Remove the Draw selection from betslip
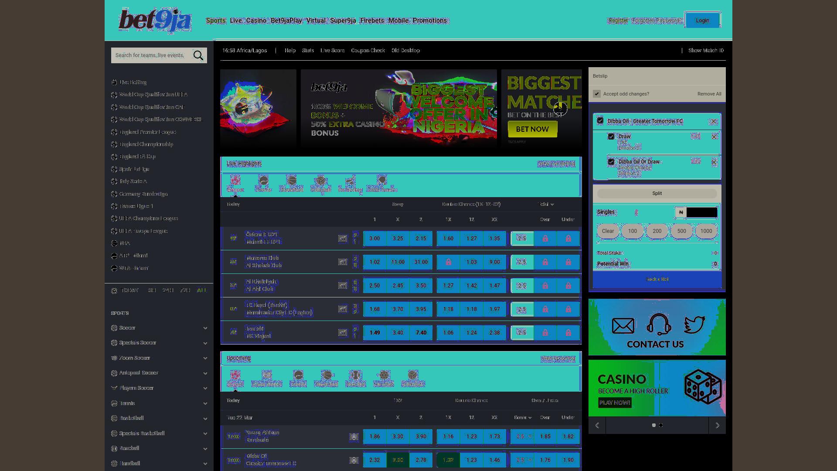Image resolution: width=837 pixels, height=471 pixels. tap(714, 137)
